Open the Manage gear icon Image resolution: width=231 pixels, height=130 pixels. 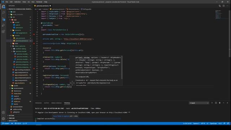pos(3,118)
